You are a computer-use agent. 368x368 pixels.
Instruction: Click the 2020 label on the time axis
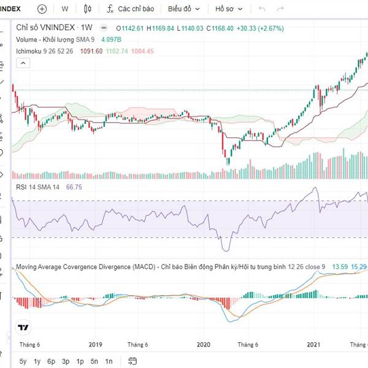[204, 345]
